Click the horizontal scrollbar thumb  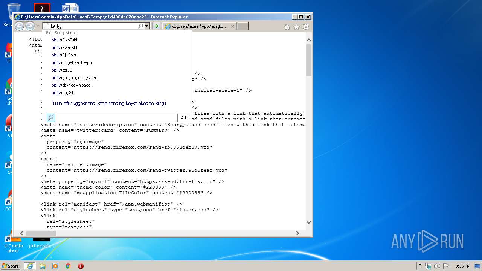click(x=41, y=233)
